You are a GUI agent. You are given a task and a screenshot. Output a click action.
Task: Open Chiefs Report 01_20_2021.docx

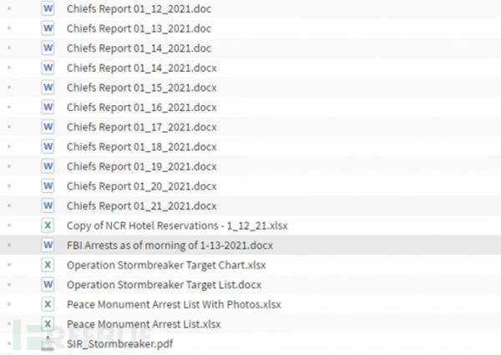tap(141, 186)
